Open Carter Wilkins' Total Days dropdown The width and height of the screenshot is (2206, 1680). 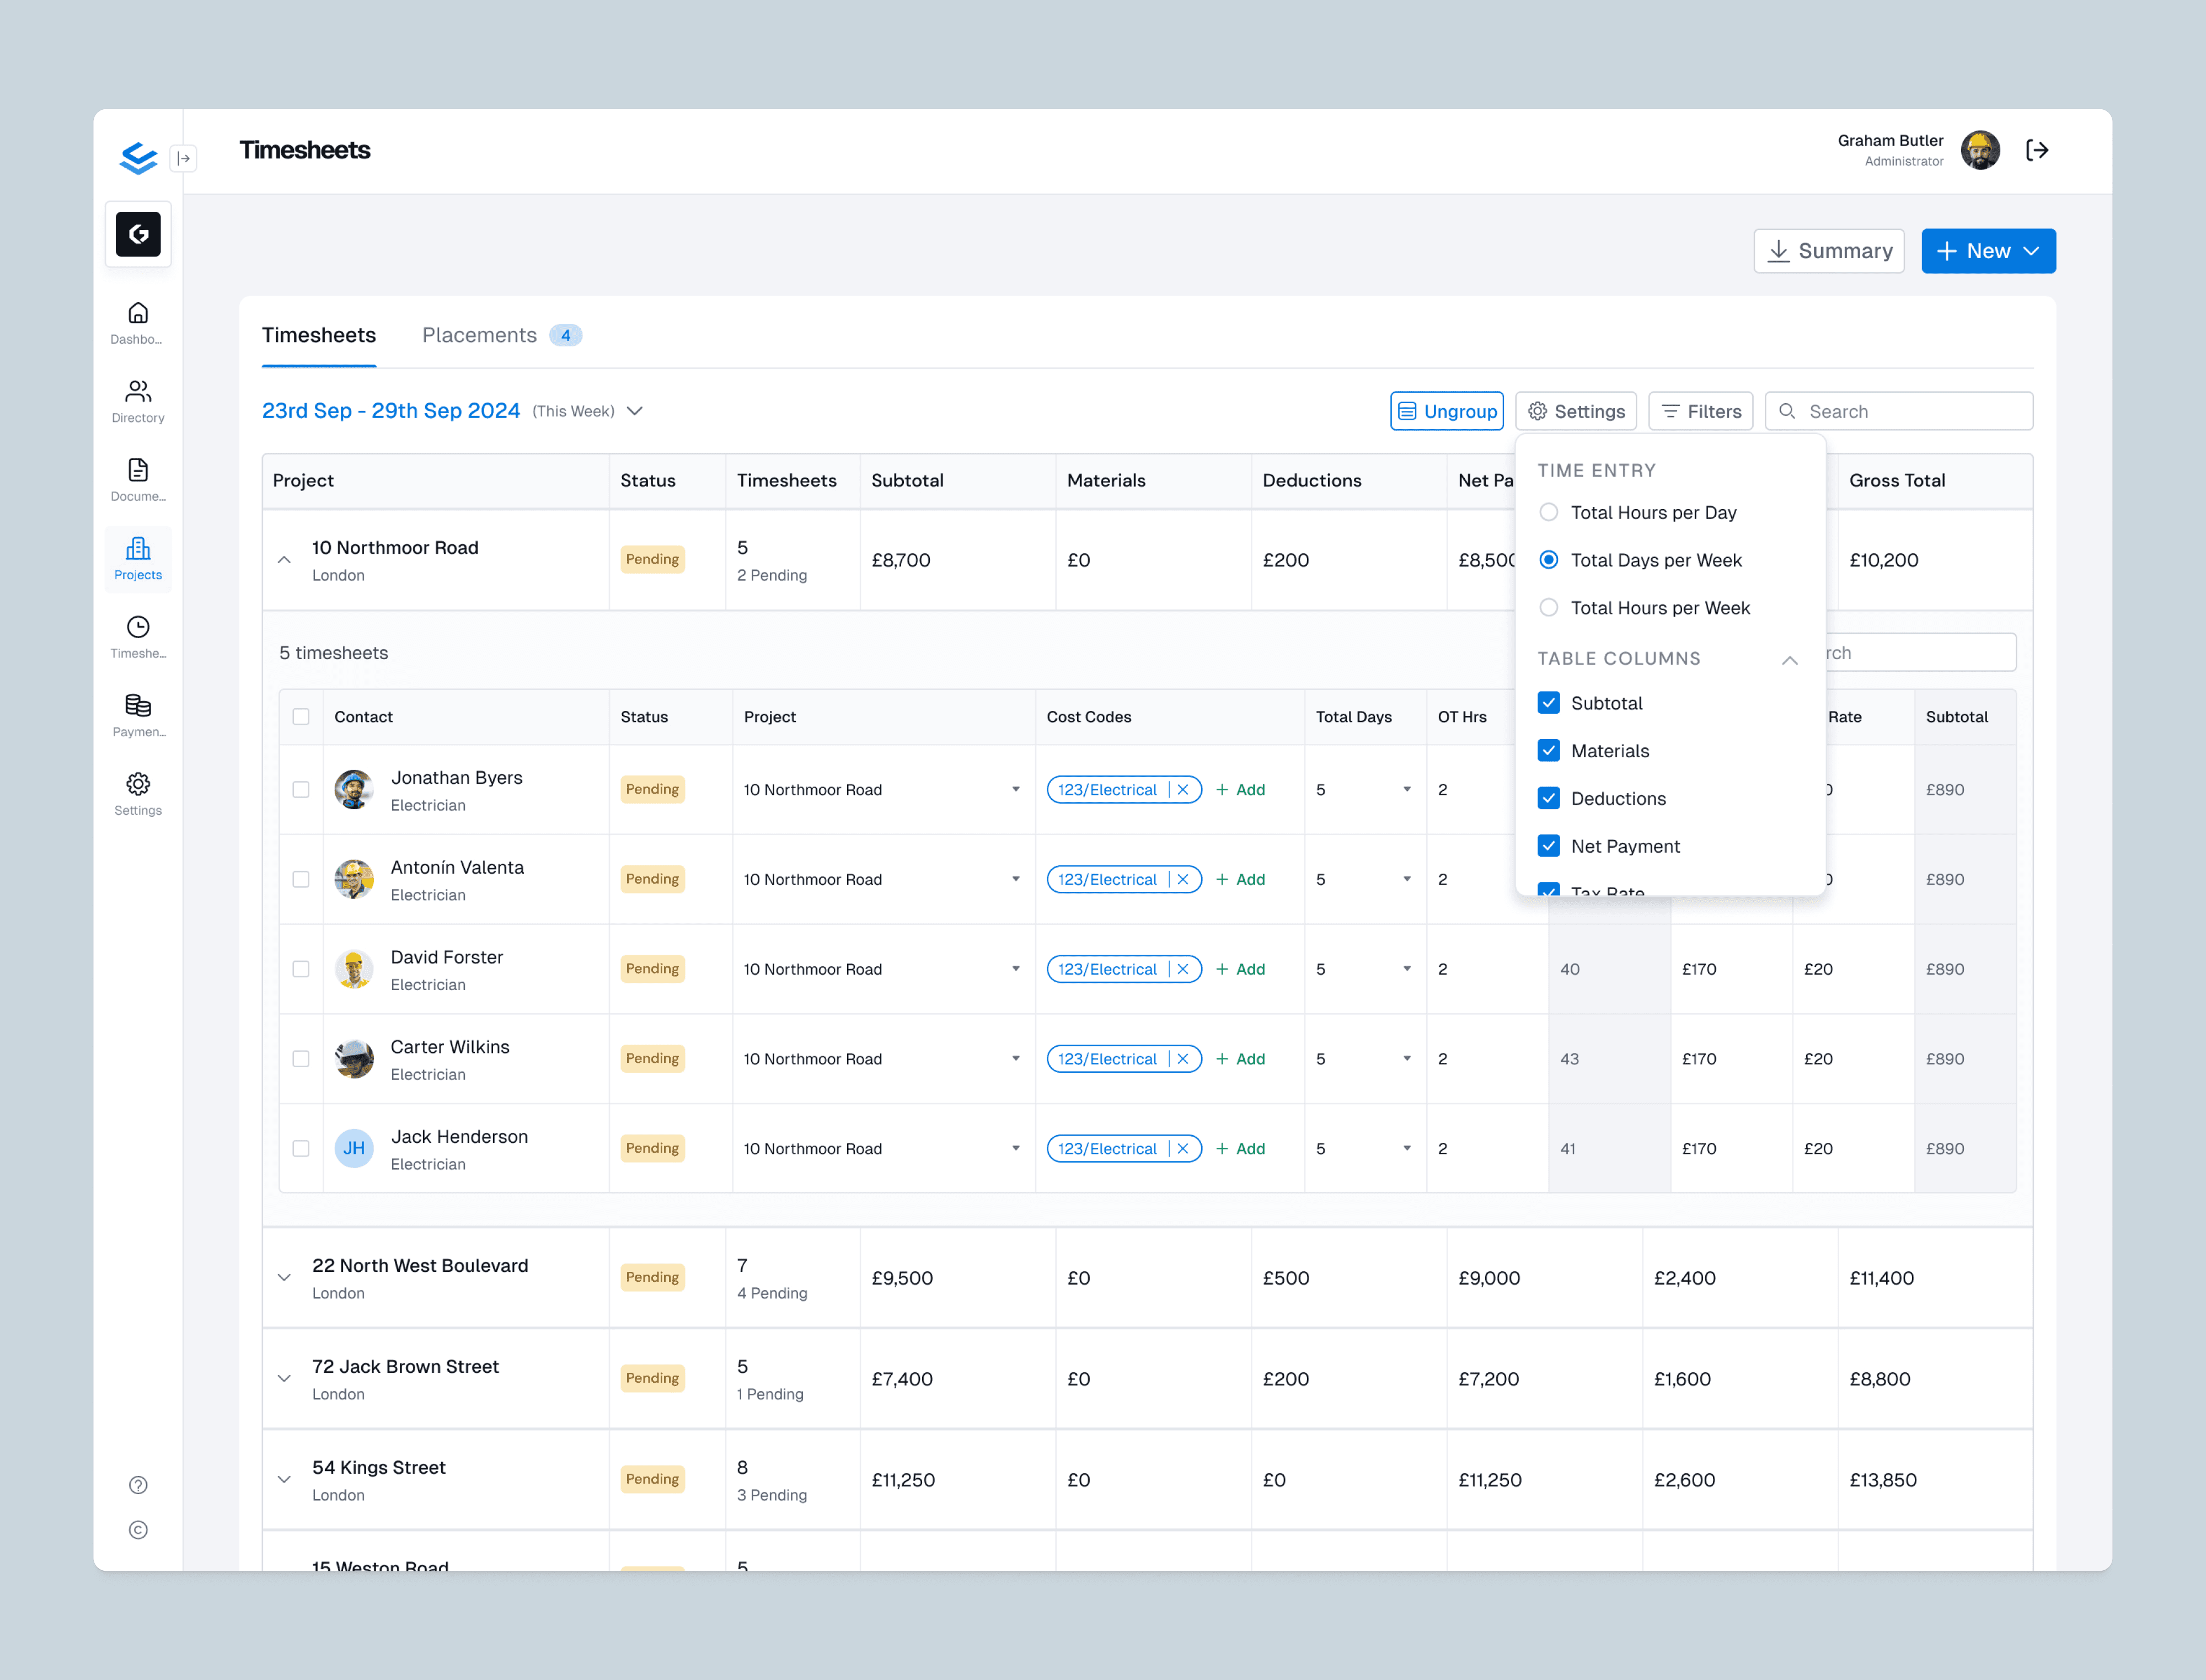coord(1406,1059)
